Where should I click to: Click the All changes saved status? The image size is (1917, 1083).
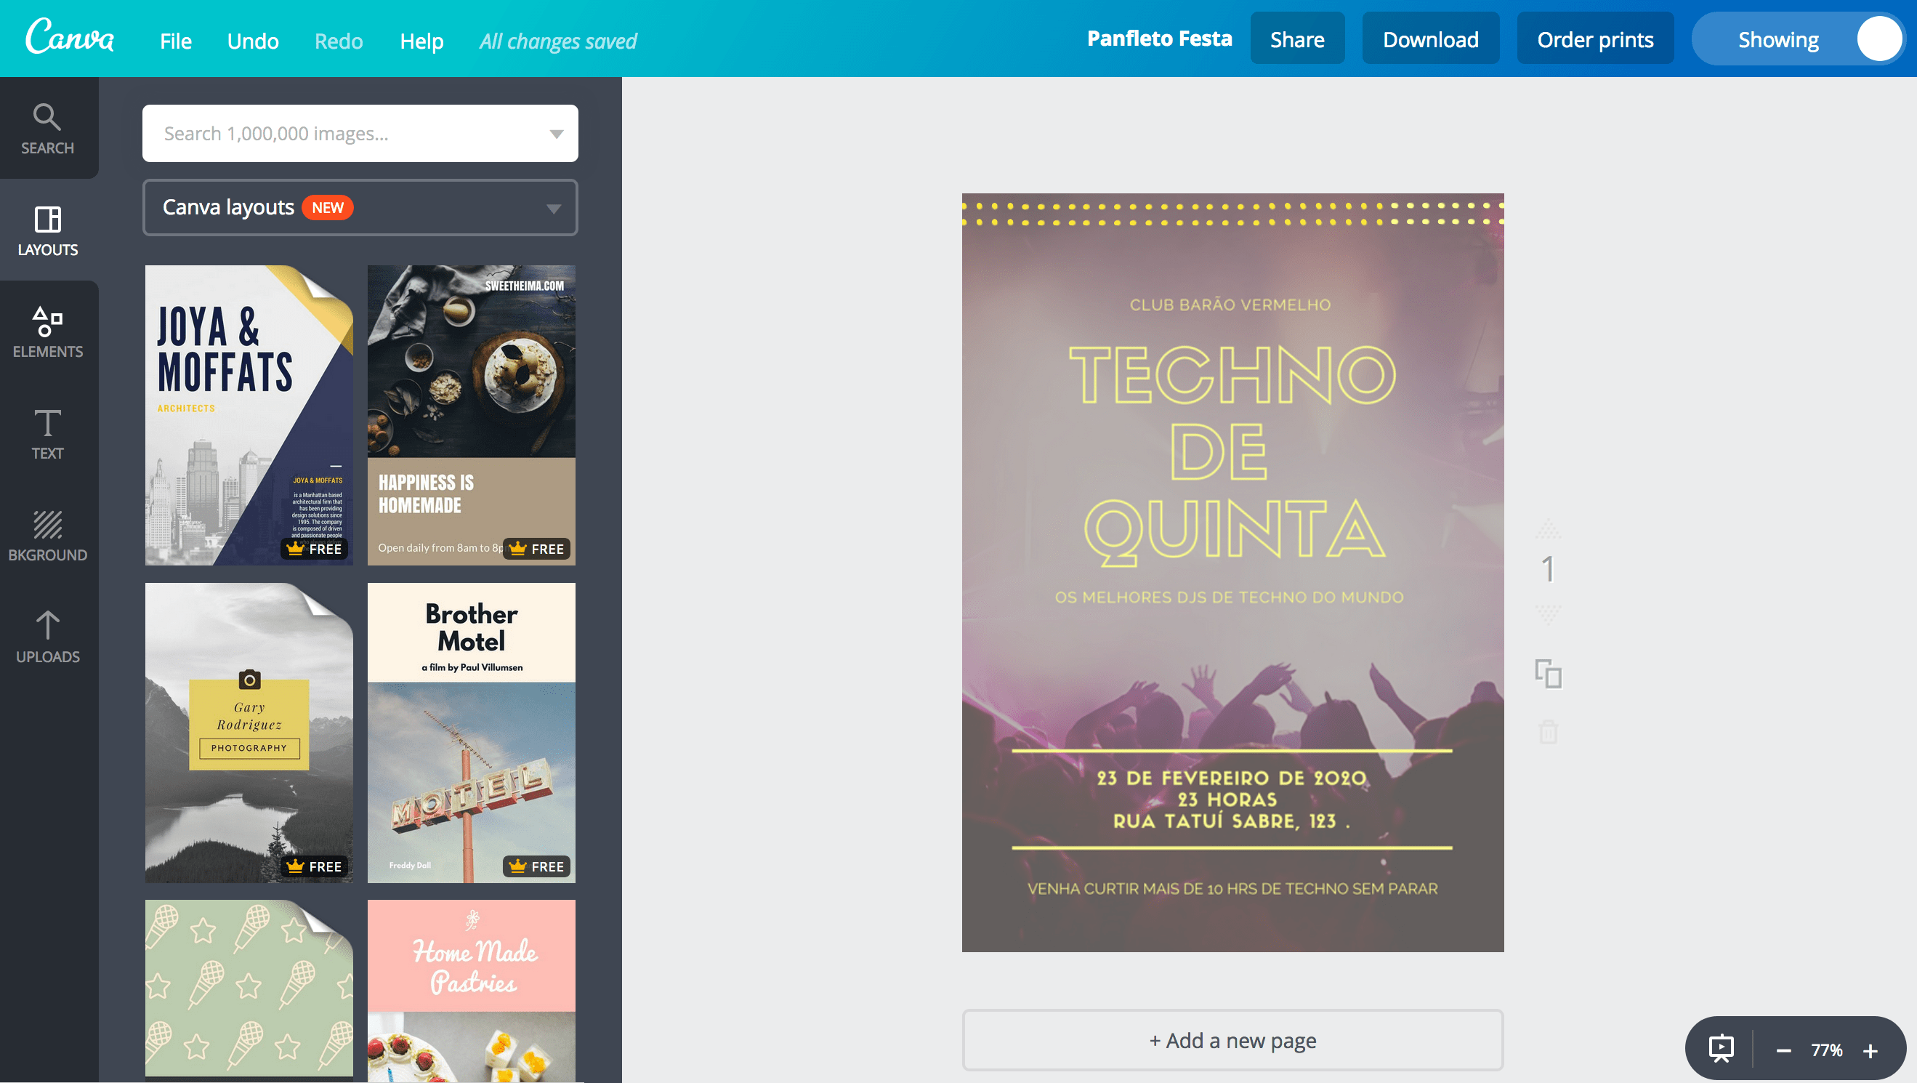[558, 41]
